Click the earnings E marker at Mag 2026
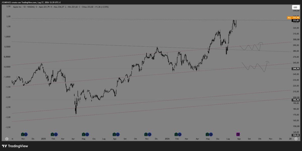 (207, 134)
